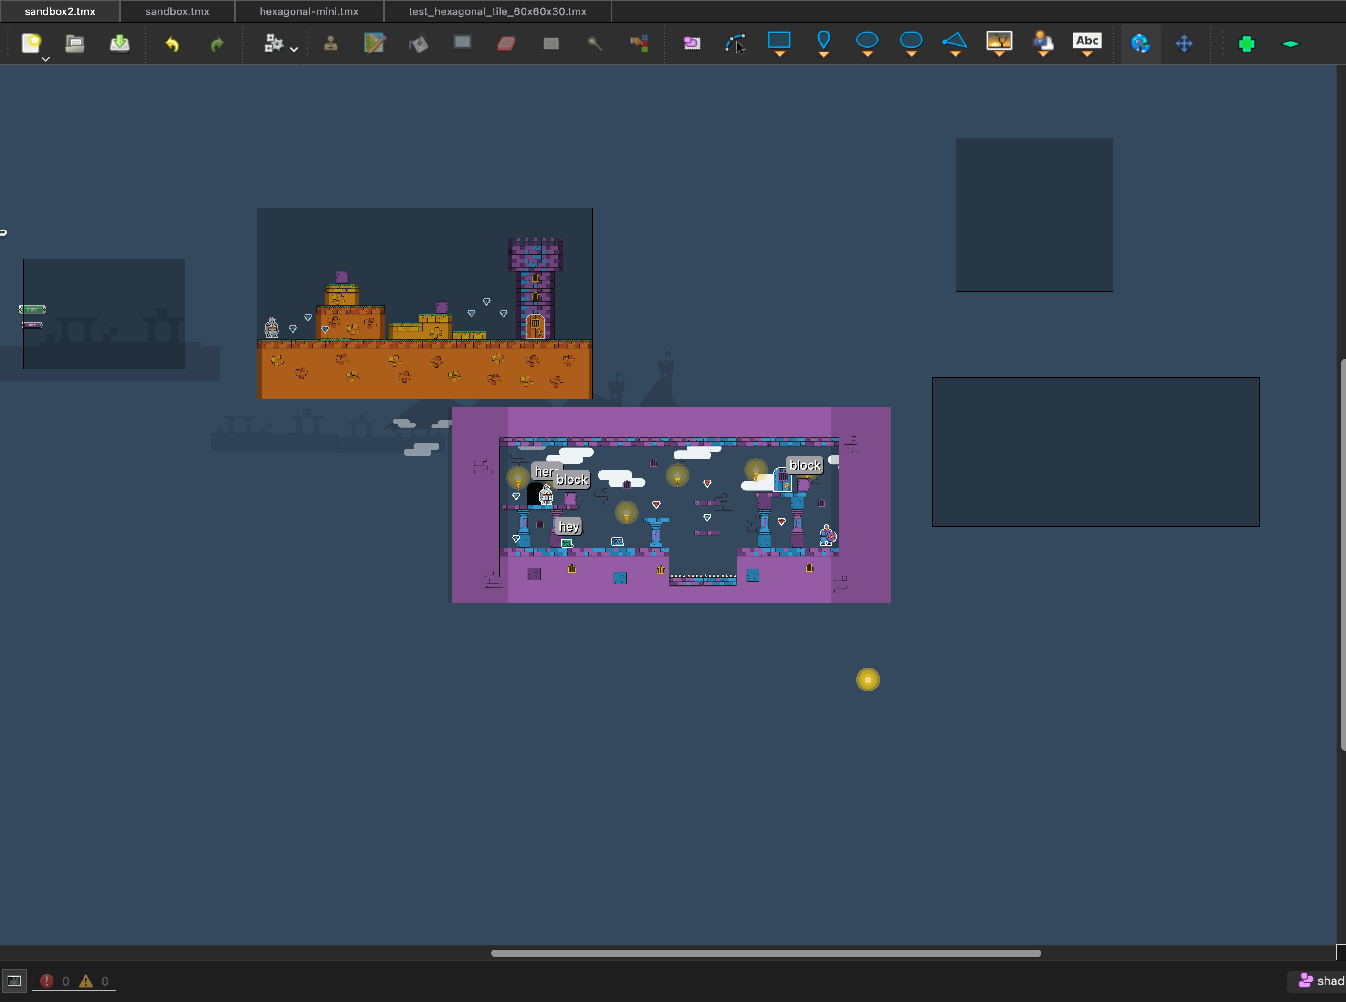
Task: Open the console panel icon in status bar
Action: point(14,981)
